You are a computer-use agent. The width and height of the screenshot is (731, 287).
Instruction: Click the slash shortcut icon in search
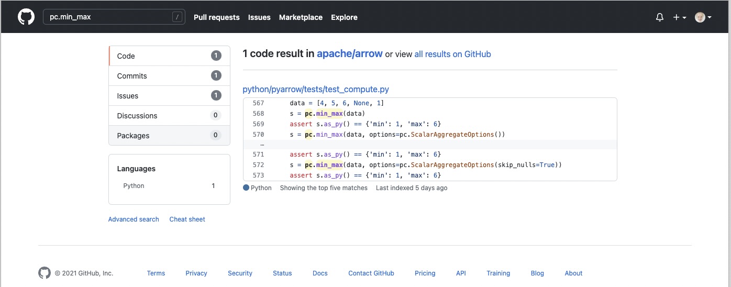coord(178,17)
